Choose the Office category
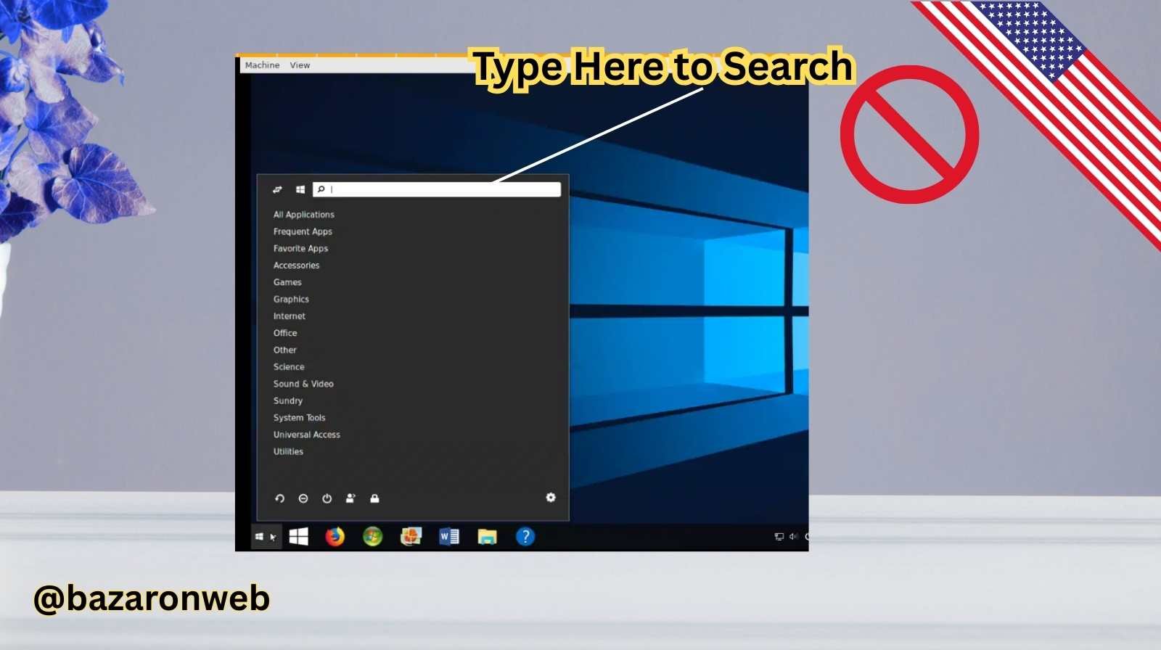The width and height of the screenshot is (1161, 650). (x=285, y=333)
